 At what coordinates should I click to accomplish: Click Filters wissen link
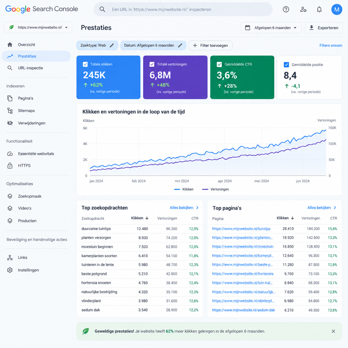(331, 46)
